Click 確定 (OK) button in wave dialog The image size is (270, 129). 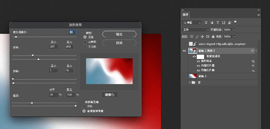[119, 34]
